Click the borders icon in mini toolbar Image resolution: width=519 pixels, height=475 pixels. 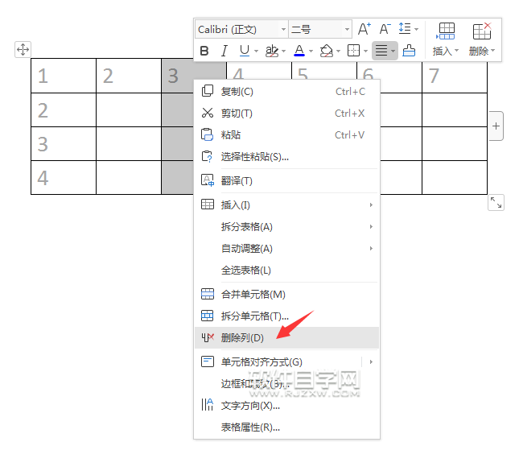pyautogui.click(x=353, y=51)
